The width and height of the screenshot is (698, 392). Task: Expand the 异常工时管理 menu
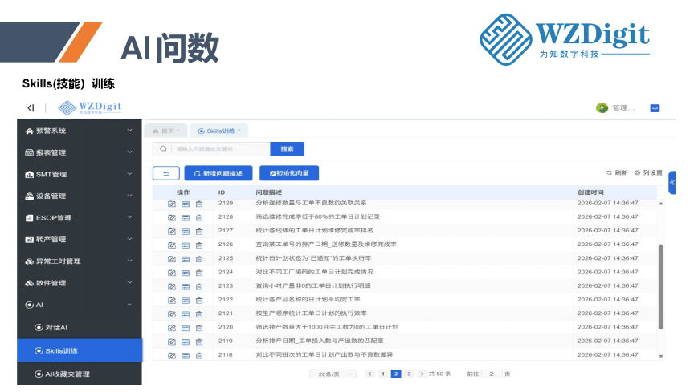(80, 261)
